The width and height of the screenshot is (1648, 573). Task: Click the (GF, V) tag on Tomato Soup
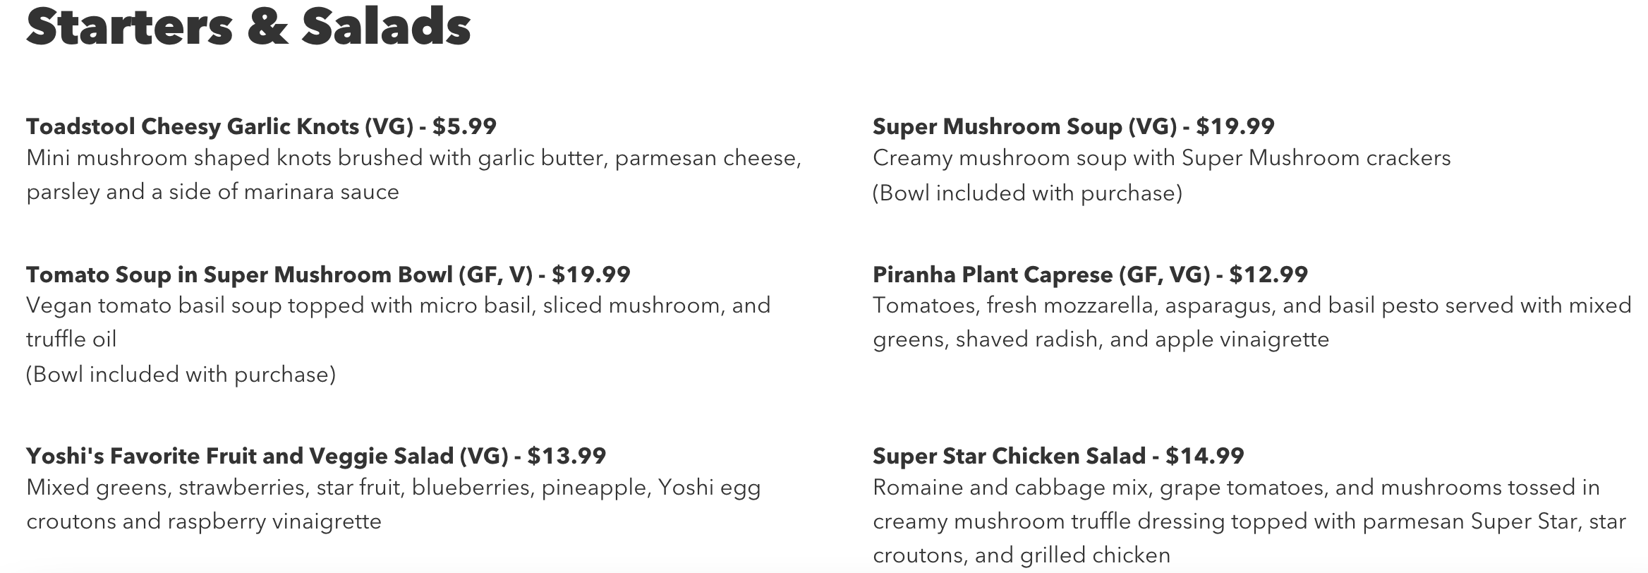click(x=495, y=274)
